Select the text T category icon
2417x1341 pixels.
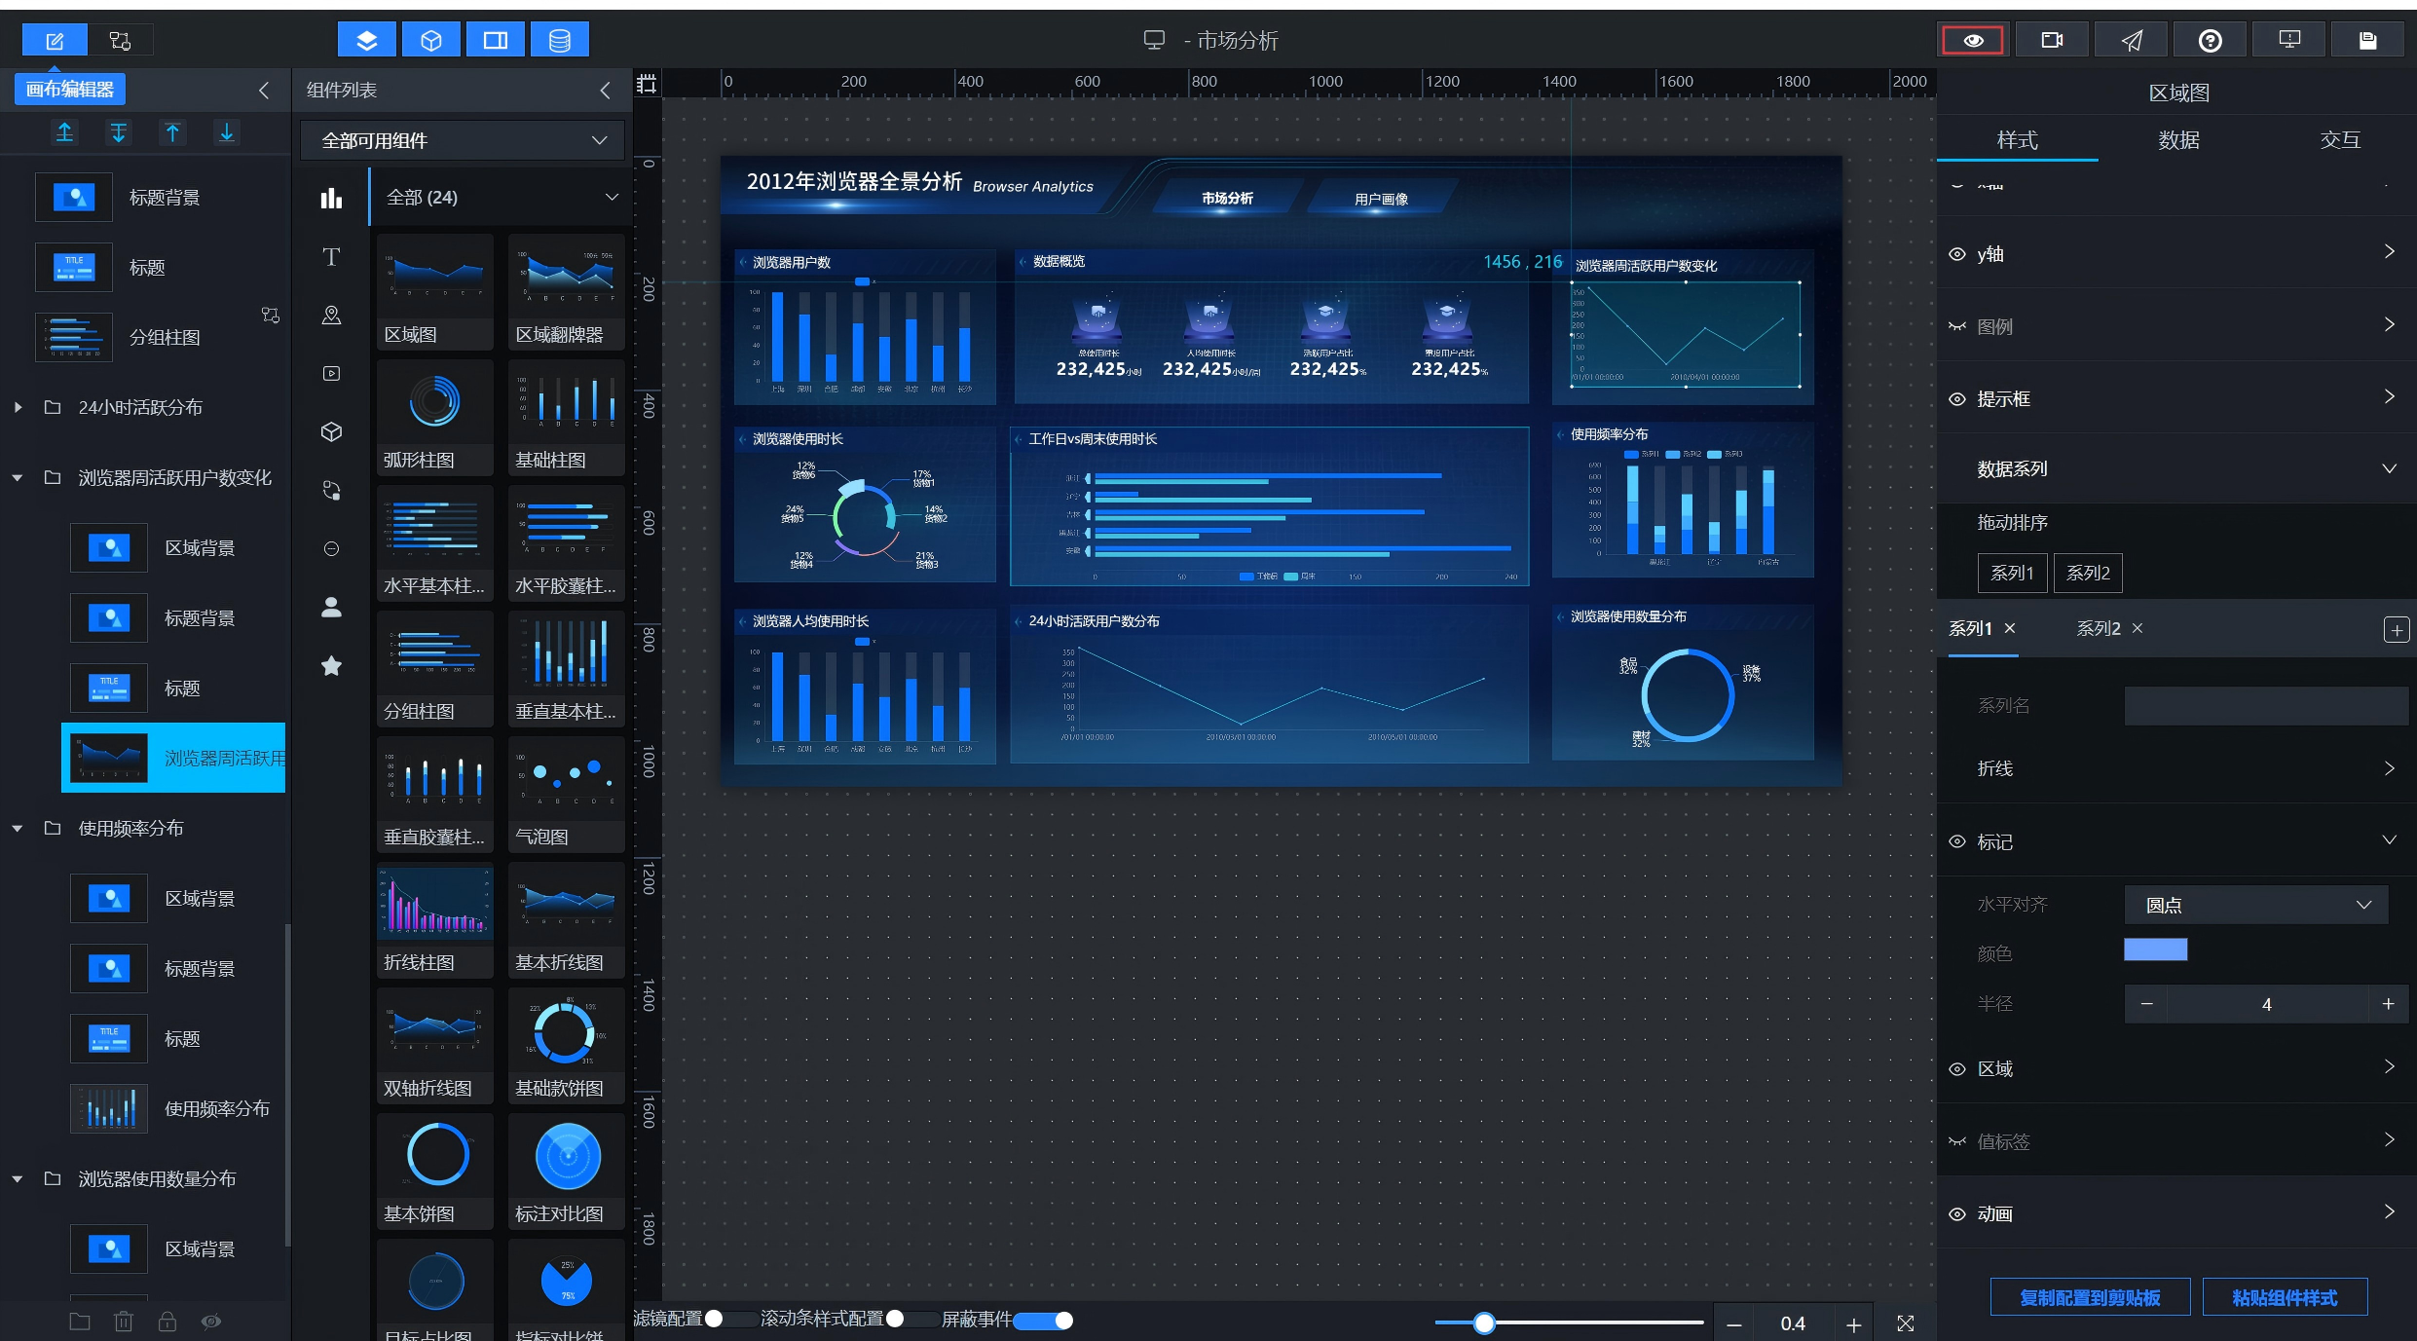331,257
